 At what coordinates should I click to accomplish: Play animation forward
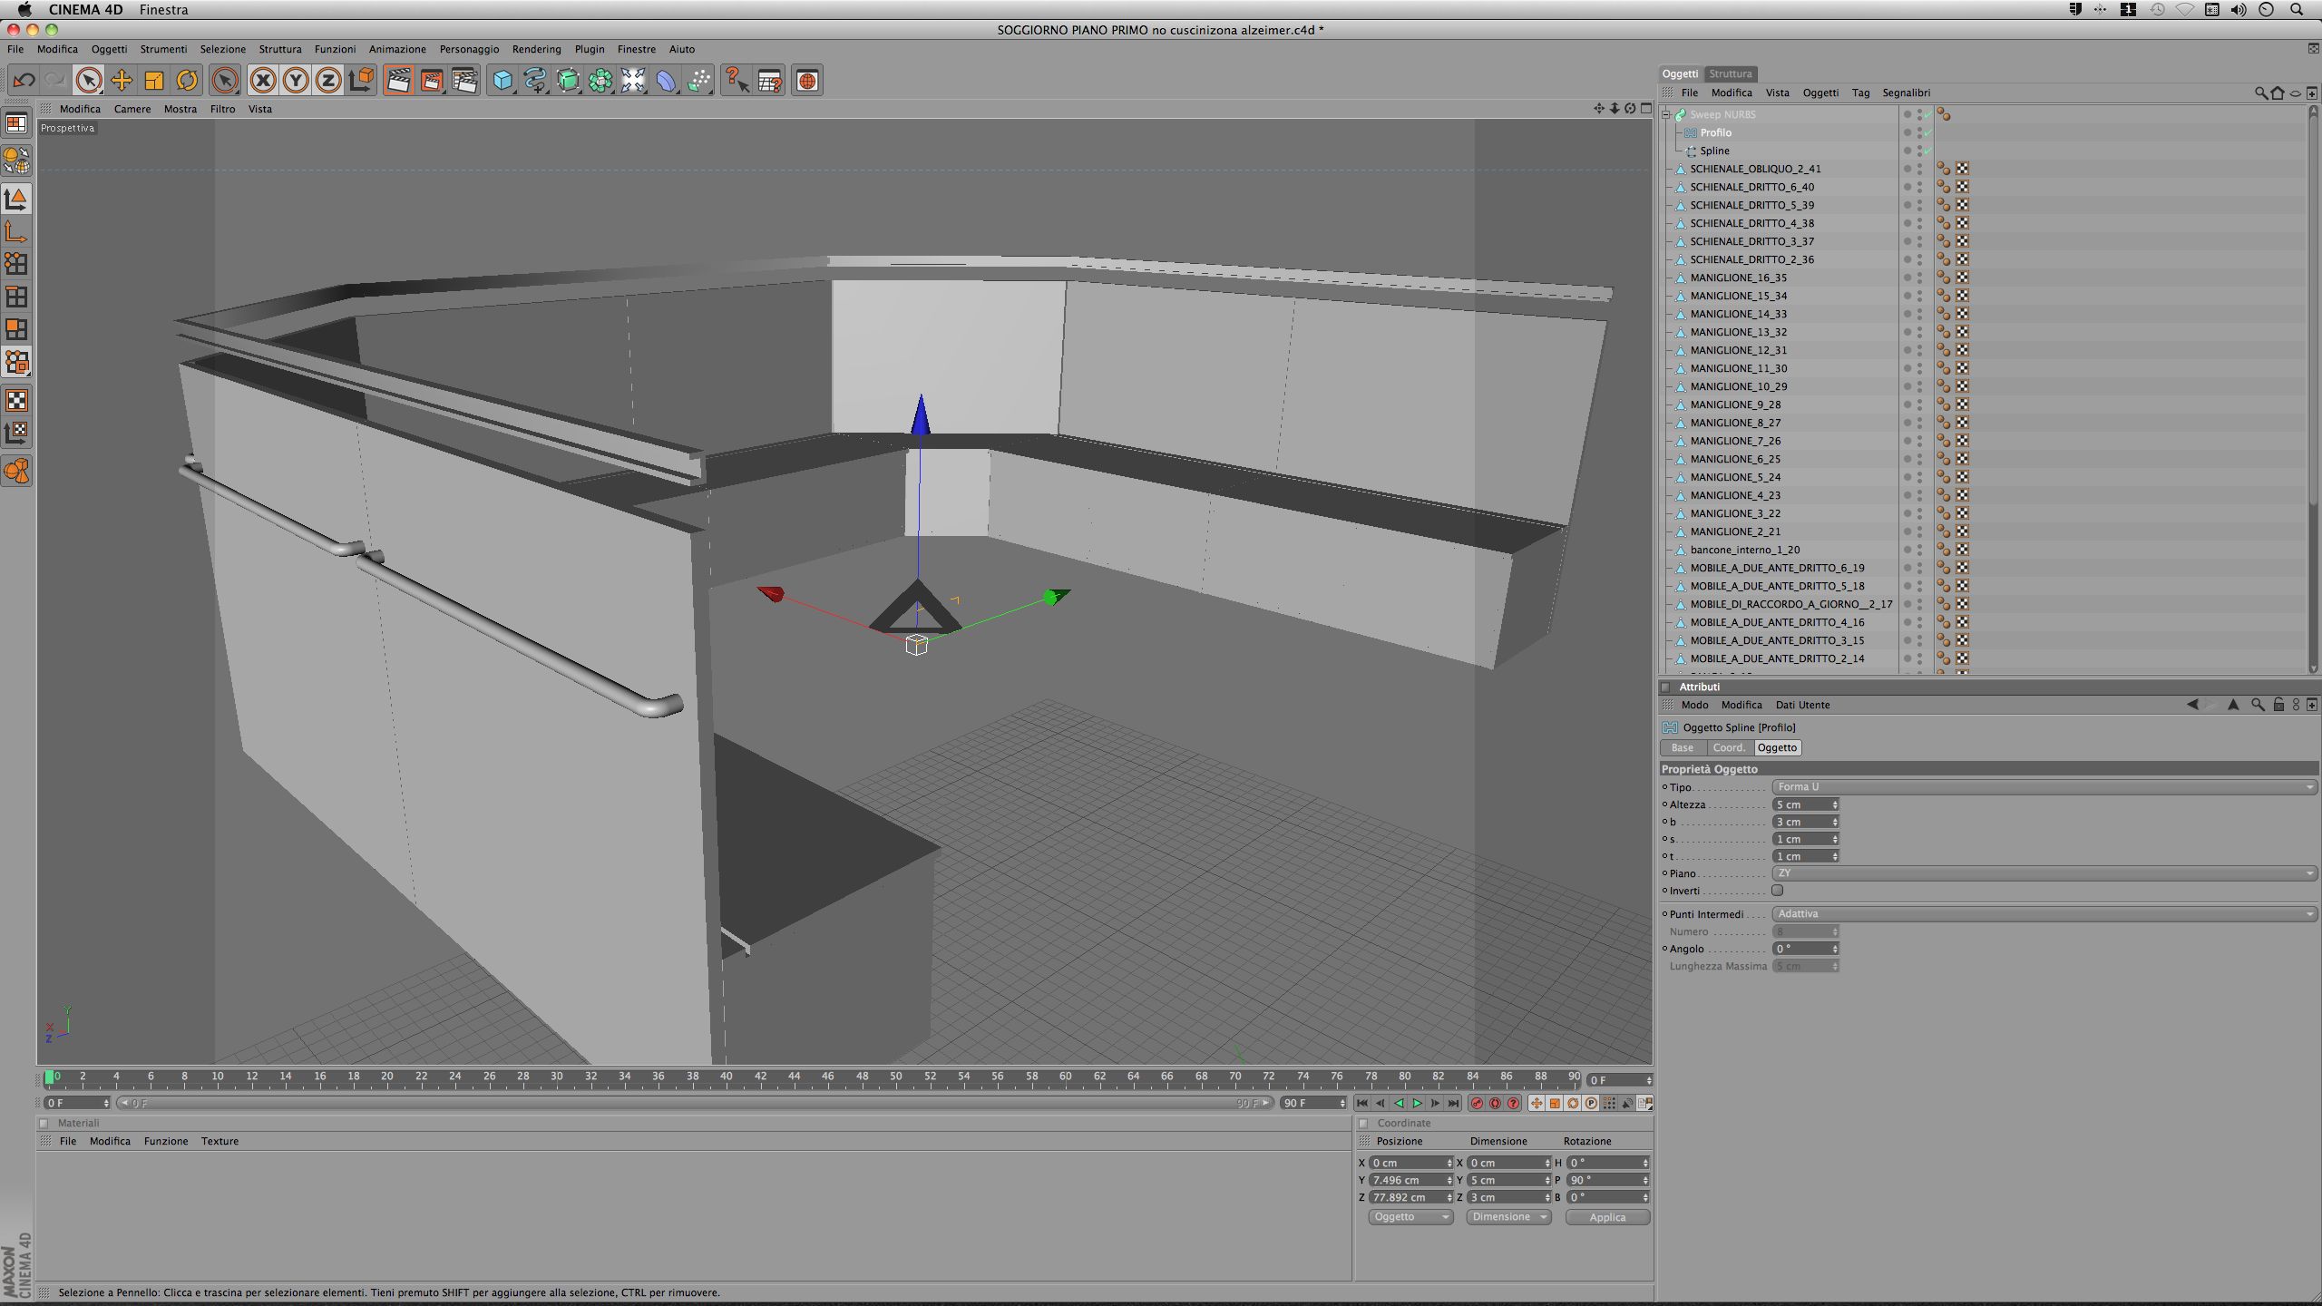[x=1417, y=1104]
